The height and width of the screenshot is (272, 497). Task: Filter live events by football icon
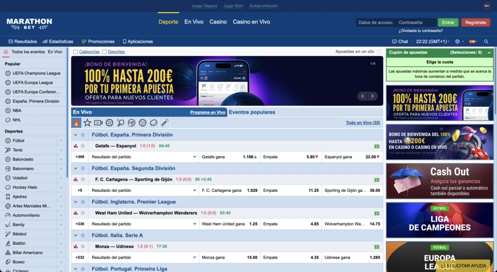[109, 123]
